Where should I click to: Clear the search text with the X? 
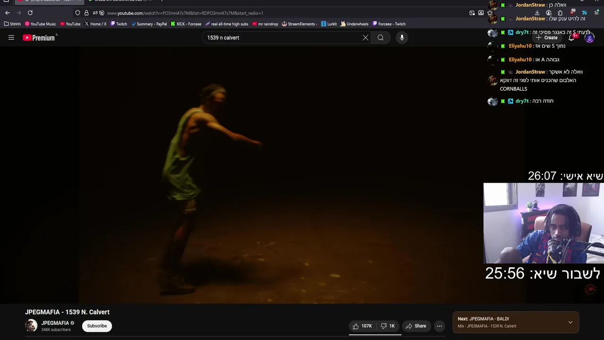point(365,38)
